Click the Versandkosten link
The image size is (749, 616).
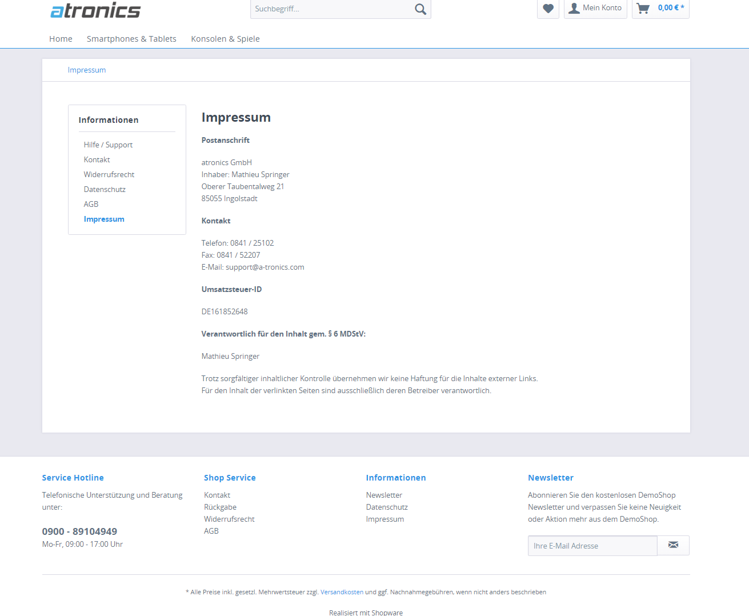pyautogui.click(x=342, y=593)
